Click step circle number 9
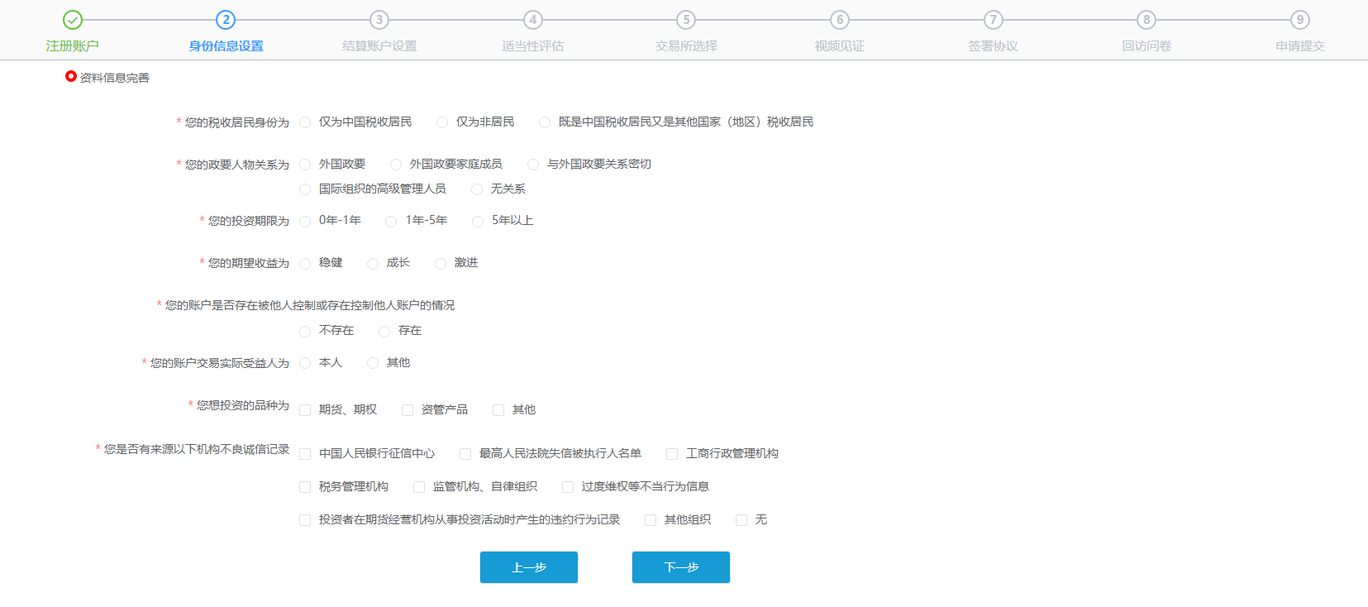The height and width of the screenshot is (607, 1368). coord(1300,20)
